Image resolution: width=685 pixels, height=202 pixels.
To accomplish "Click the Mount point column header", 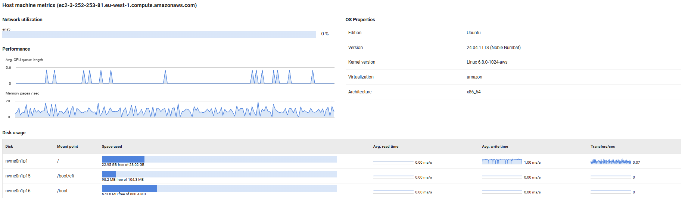I will (x=68, y=147).
